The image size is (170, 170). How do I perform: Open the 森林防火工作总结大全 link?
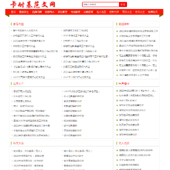(x=24, y=46)
